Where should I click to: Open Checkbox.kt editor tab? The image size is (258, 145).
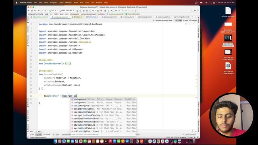pos(78,17)
